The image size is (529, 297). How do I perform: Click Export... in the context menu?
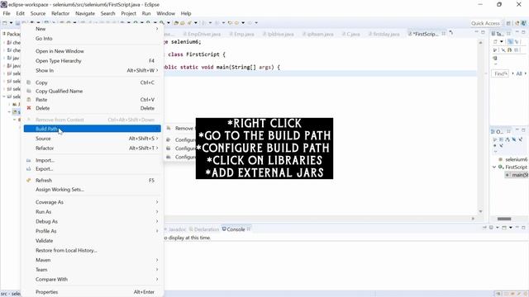[x=92, y=169]
